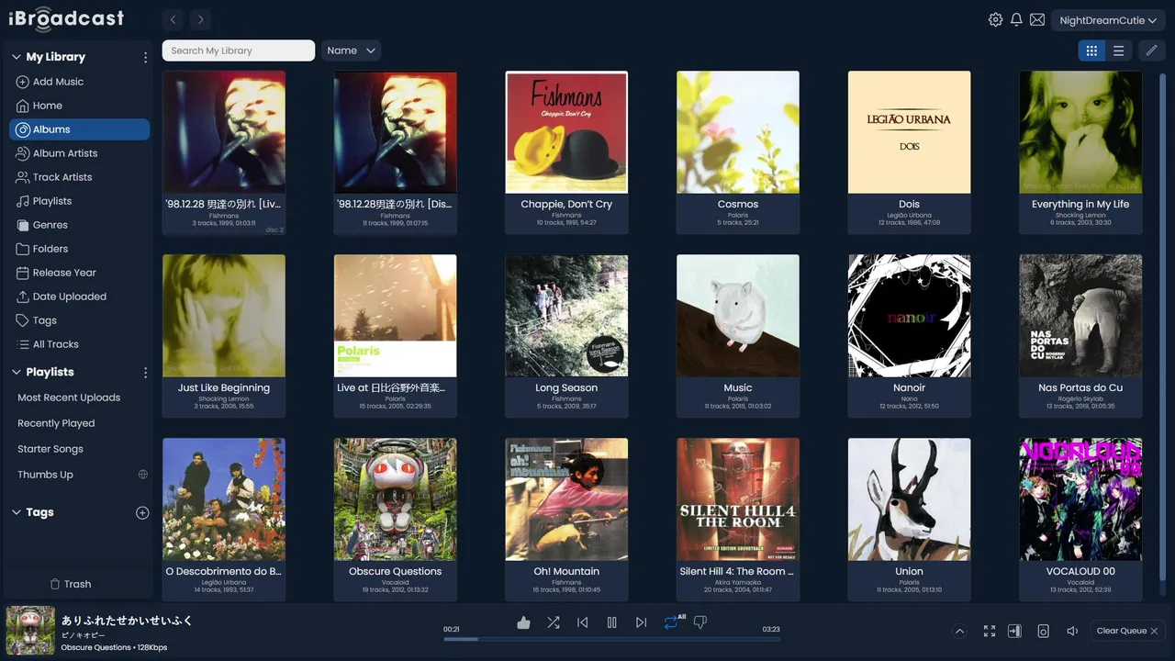Open Genres in sidebar
This screenshot has height=661, width=1175.
pos(79,225)
